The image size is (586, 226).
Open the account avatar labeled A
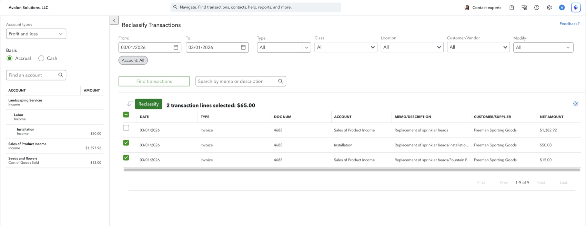point(562,8)
